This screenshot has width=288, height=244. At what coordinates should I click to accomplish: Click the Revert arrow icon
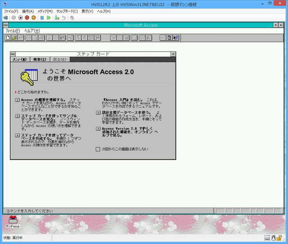[63, 18]
